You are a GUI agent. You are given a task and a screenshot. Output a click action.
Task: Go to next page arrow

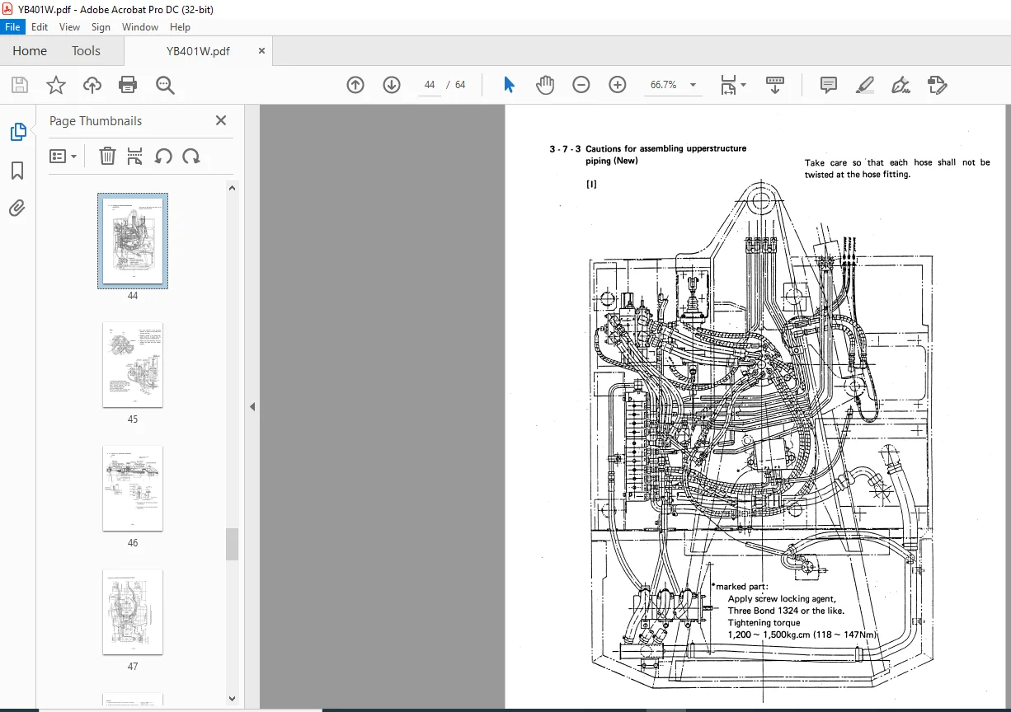click(392, 85)
